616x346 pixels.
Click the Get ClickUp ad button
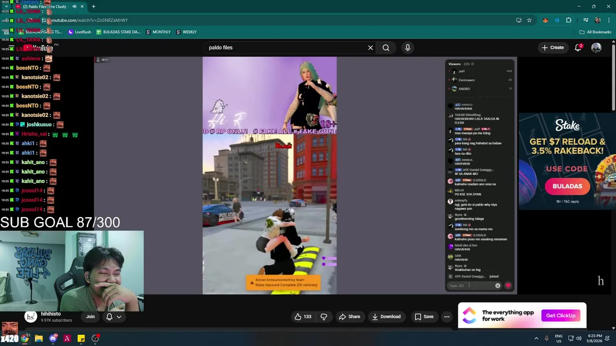point(561,316)
